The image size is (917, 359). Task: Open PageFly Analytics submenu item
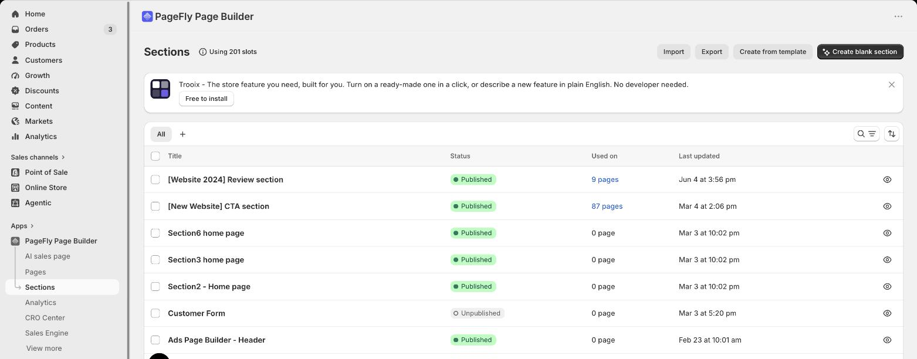coord(40,303)
